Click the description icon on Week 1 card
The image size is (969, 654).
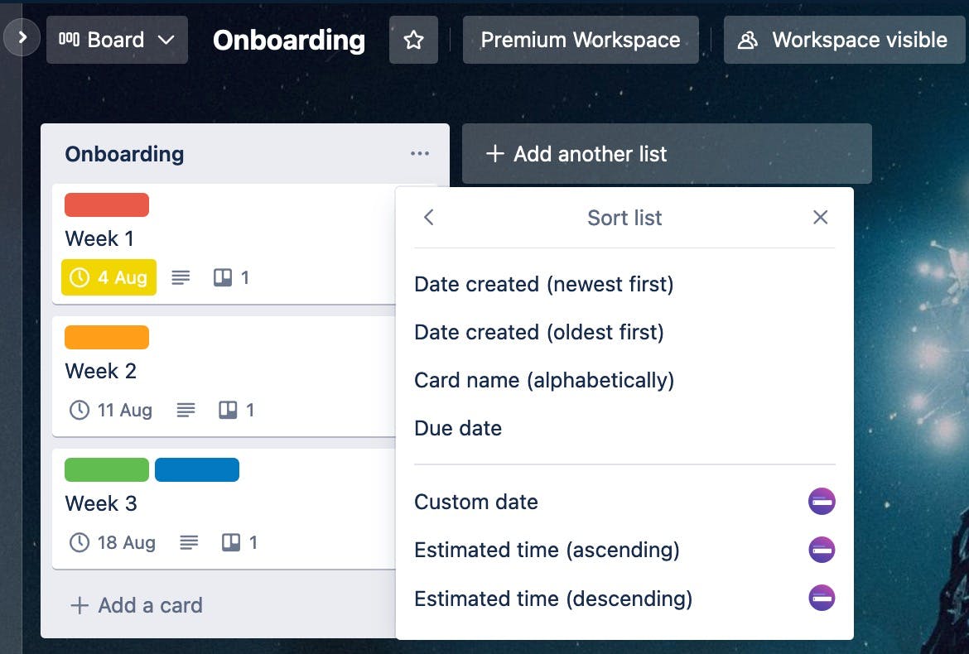(181, 277)
